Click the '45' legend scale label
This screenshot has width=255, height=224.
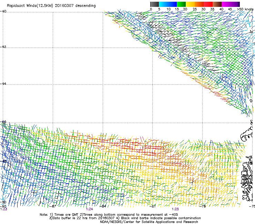click(x=230, y=9)
